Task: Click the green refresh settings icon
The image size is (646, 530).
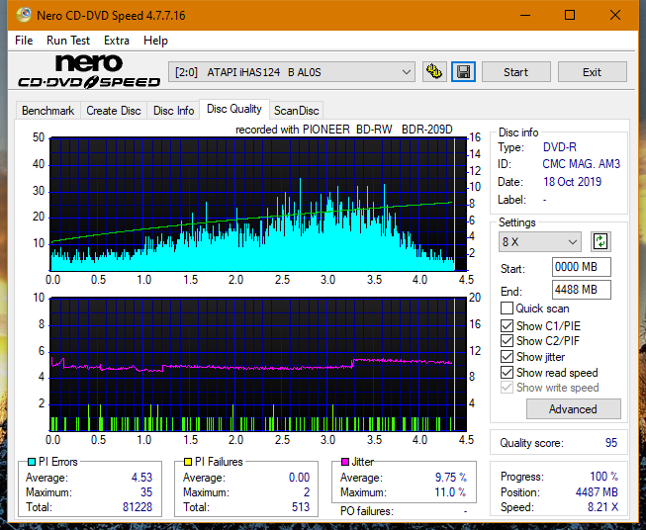Action: pos(600,241)
